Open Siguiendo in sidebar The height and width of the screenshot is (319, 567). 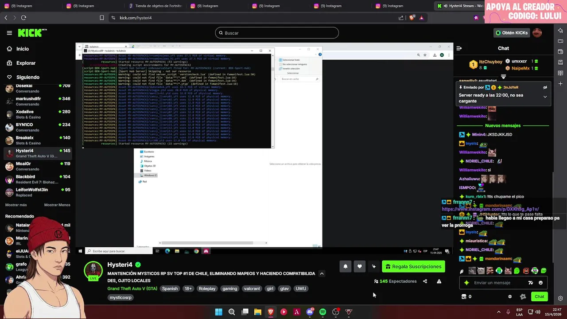click(27, 77)
